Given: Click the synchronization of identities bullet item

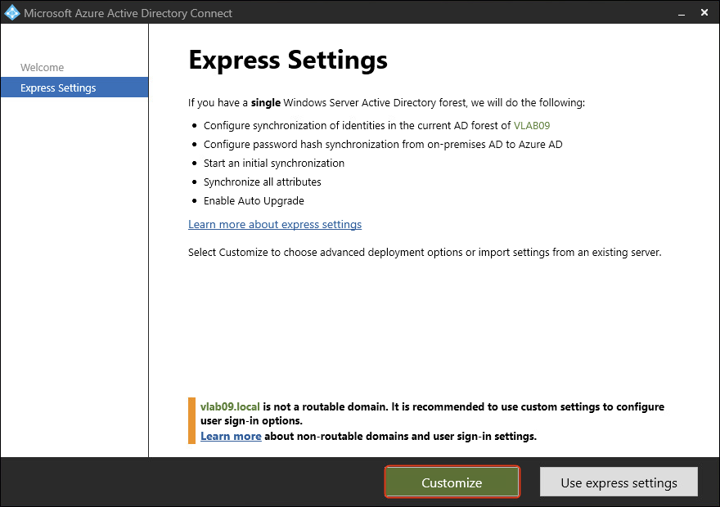Looking at the screenshot, I should [358, 125].
